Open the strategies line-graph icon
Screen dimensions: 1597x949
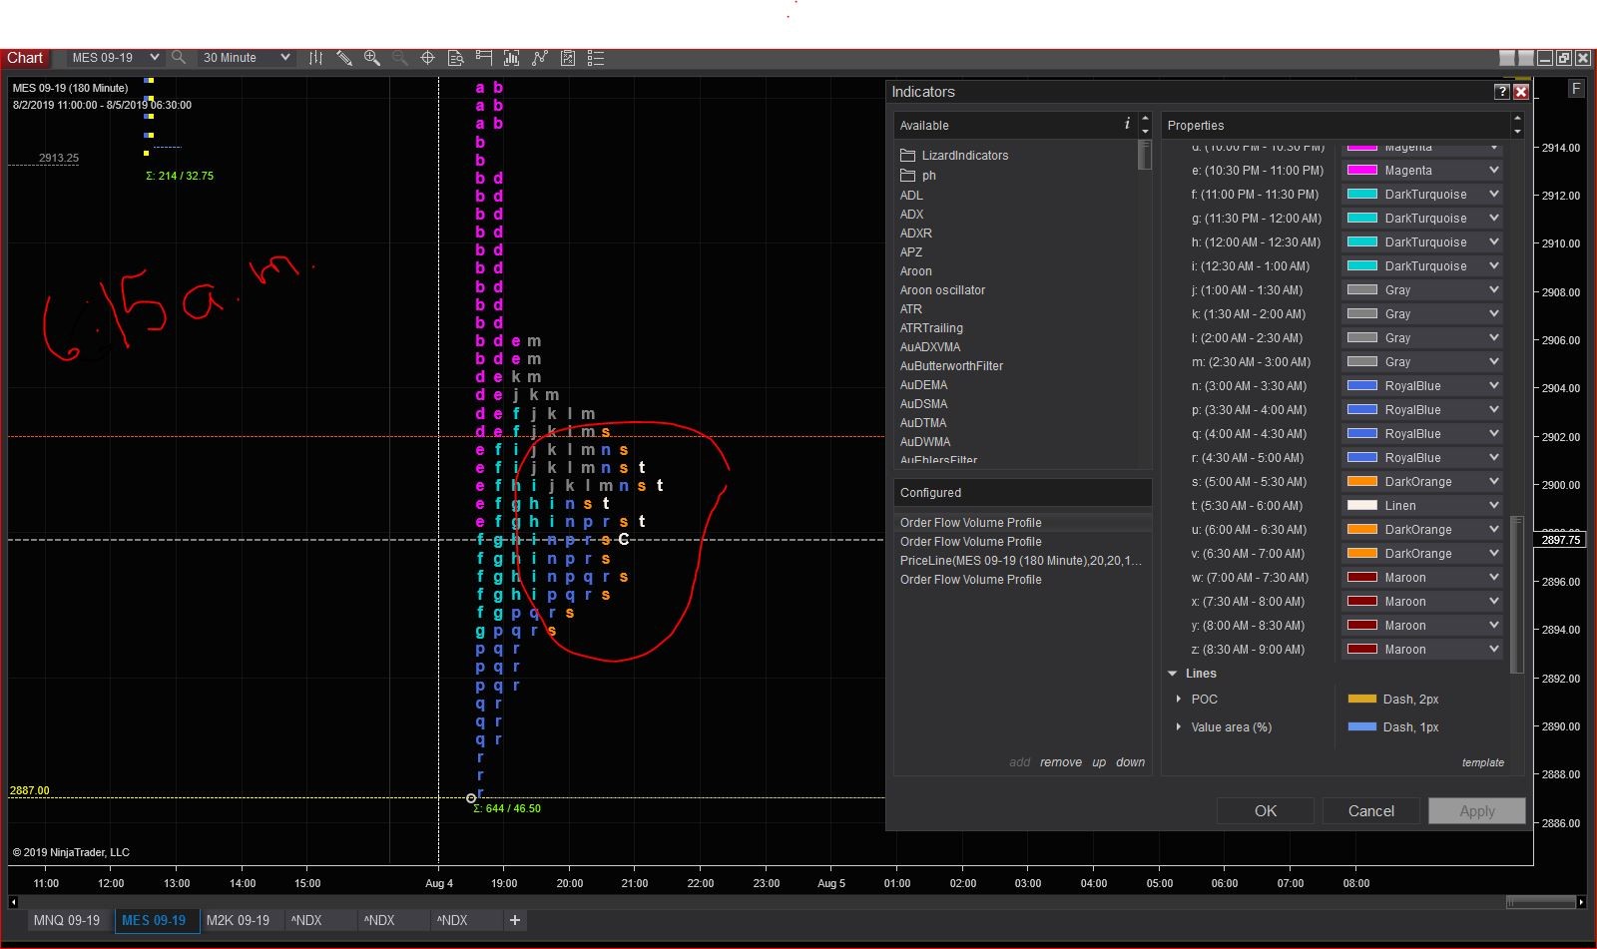tap(540, 58)
